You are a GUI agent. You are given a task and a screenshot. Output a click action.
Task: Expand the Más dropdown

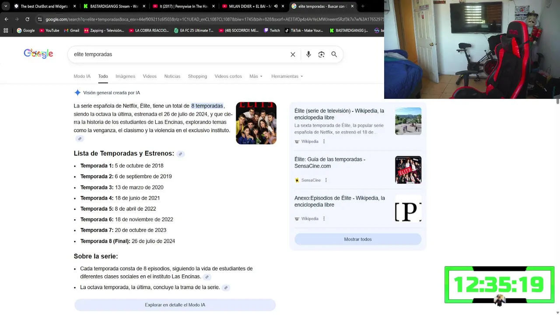[256, 76]
